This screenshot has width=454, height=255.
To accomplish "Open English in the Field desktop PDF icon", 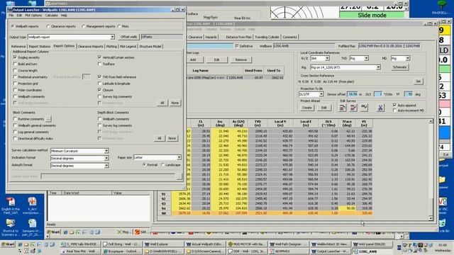I will pyautogui.click(x=11, y=205).
